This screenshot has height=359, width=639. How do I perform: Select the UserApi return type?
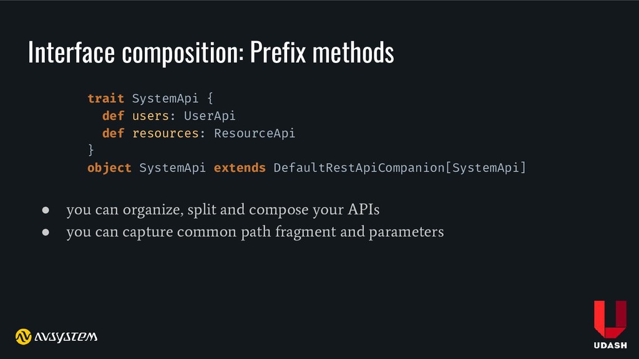[210, 116]
